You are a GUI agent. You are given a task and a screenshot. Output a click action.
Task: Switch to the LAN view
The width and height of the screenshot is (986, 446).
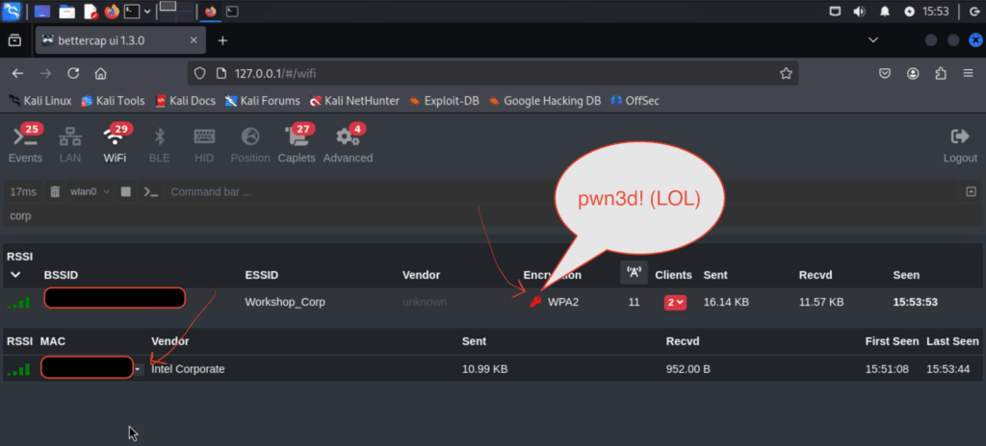pos(70,144)
